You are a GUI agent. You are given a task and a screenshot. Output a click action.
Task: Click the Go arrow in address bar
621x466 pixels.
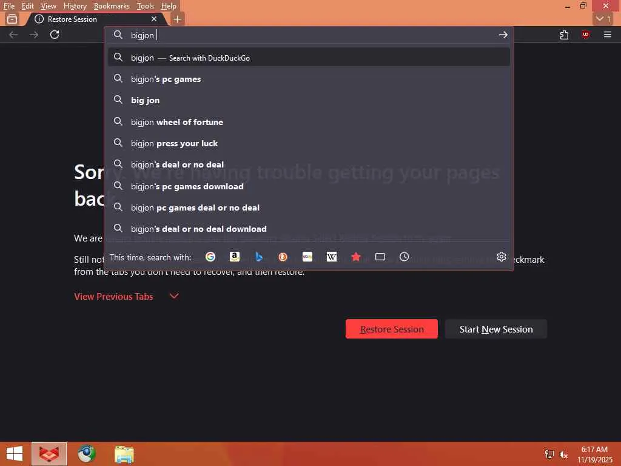(x=503, y=35)
